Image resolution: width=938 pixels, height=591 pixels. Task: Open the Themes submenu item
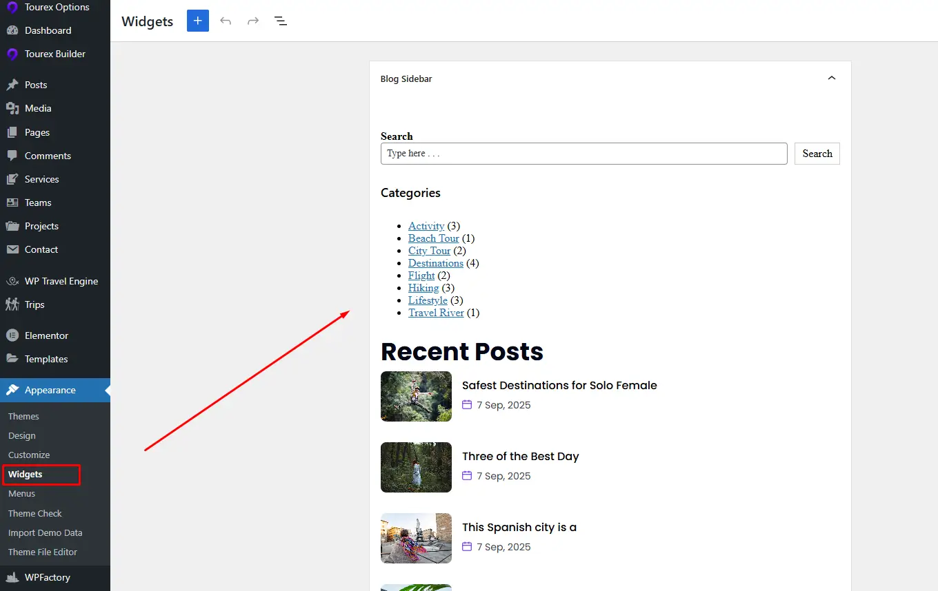coord(23,416)
